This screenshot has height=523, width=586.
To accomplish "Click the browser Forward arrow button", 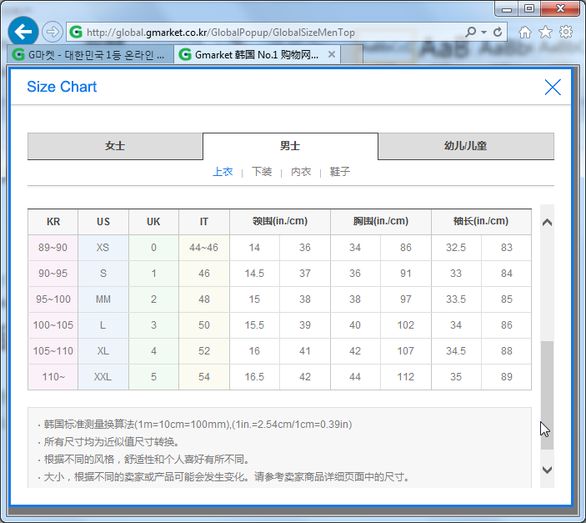I will [x=52, y=32].
